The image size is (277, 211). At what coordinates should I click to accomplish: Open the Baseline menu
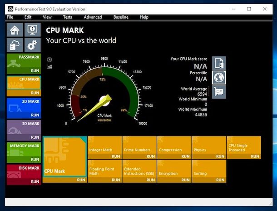[x=121, y=17]
